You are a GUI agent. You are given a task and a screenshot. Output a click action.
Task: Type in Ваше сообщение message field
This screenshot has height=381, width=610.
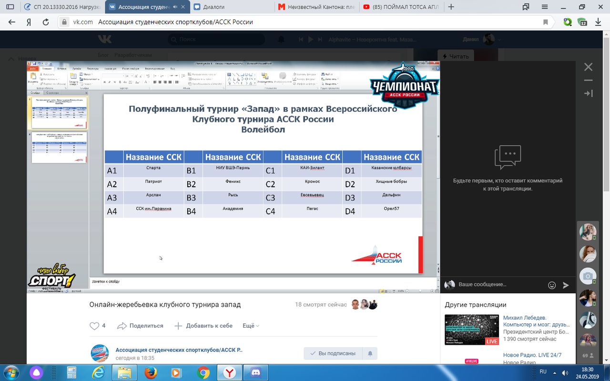click(500, 284)
